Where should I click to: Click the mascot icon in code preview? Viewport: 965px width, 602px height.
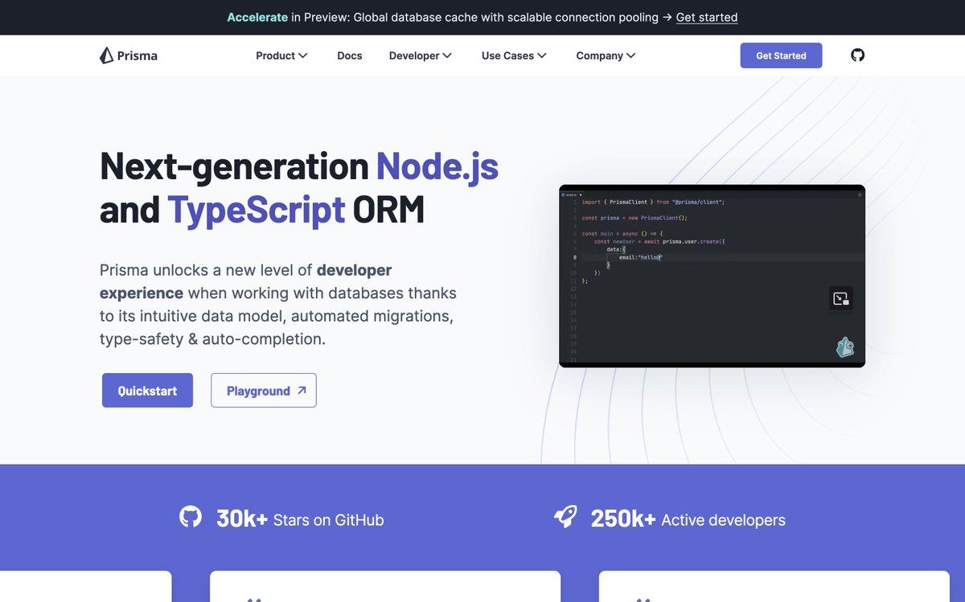pos(844,347)
